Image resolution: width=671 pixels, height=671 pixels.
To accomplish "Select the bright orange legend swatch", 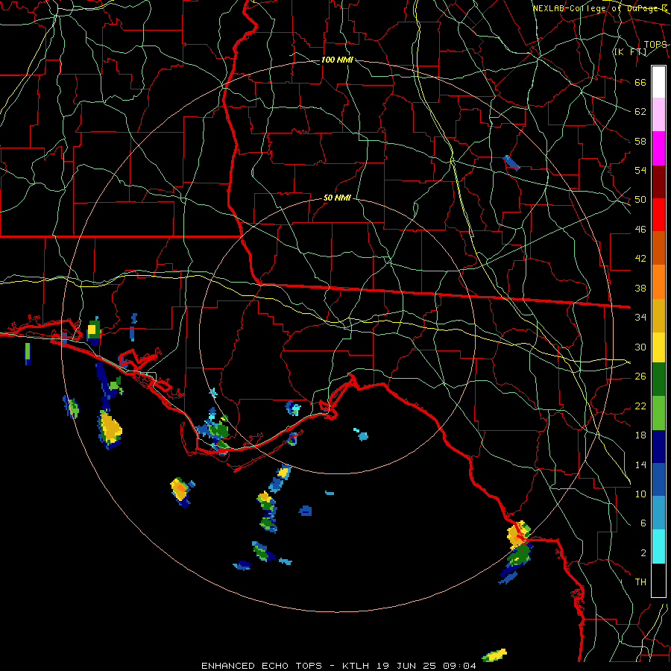I will pos(658,281).
